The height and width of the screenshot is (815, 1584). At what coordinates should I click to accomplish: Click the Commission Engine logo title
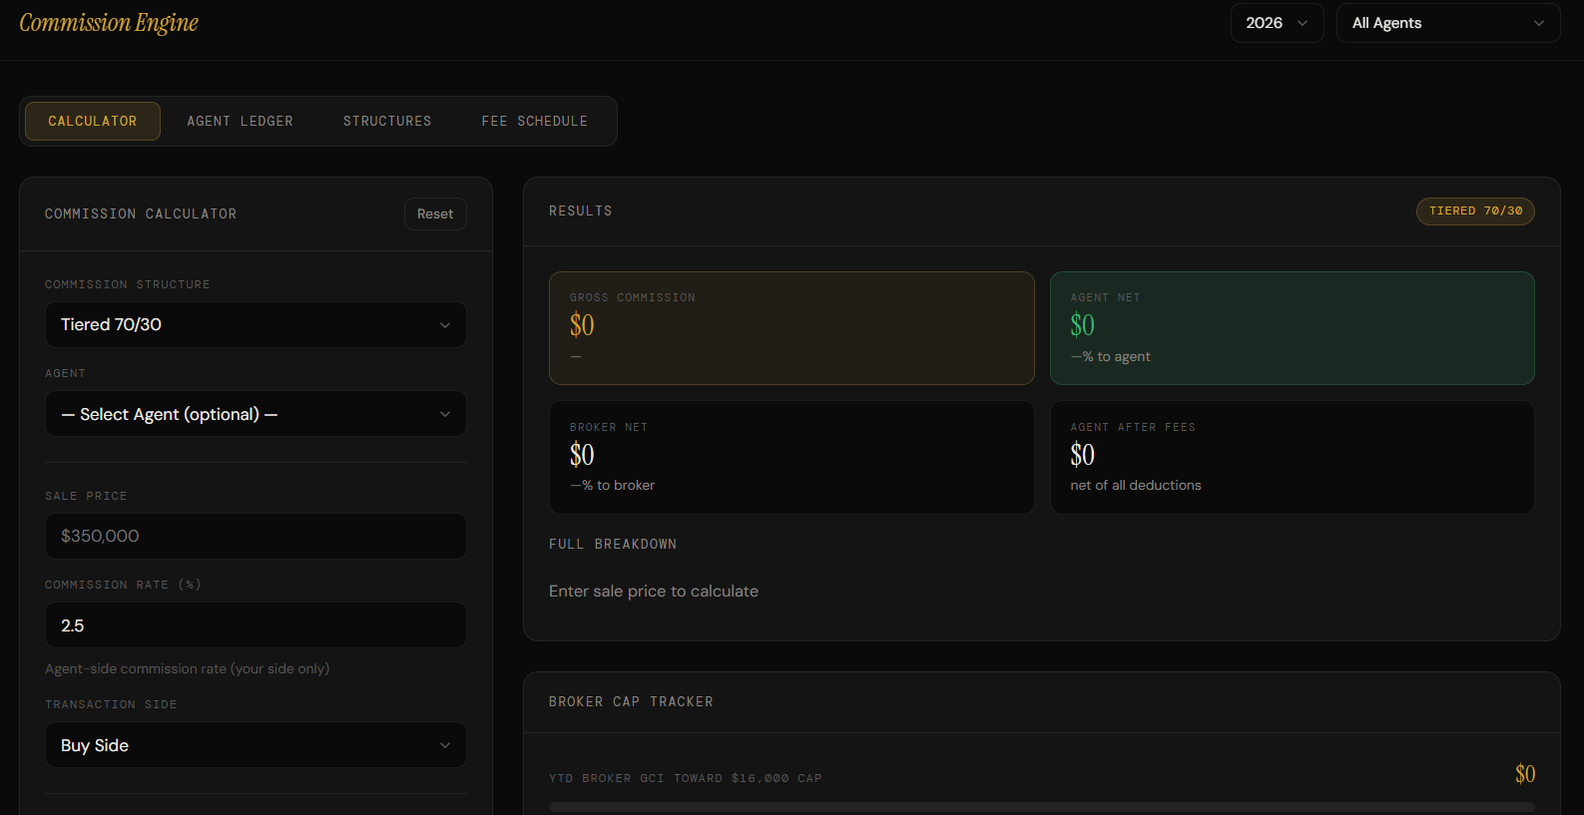pyautogui.click(x=109, y=23)
